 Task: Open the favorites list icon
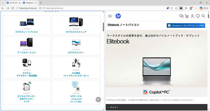186,8
